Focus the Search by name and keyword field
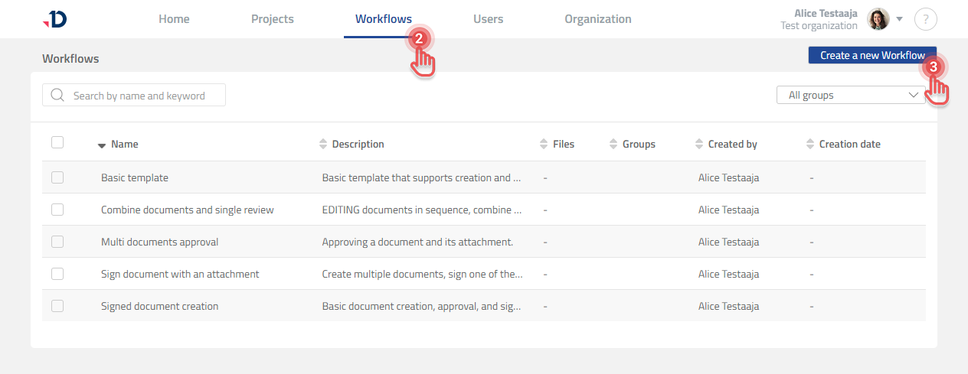Image resolution: width=968 pixels, height=374 pixels. tap(142, 96)
